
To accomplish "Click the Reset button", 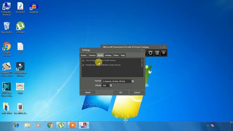I will pyautogui.click(x=88, y=92).
